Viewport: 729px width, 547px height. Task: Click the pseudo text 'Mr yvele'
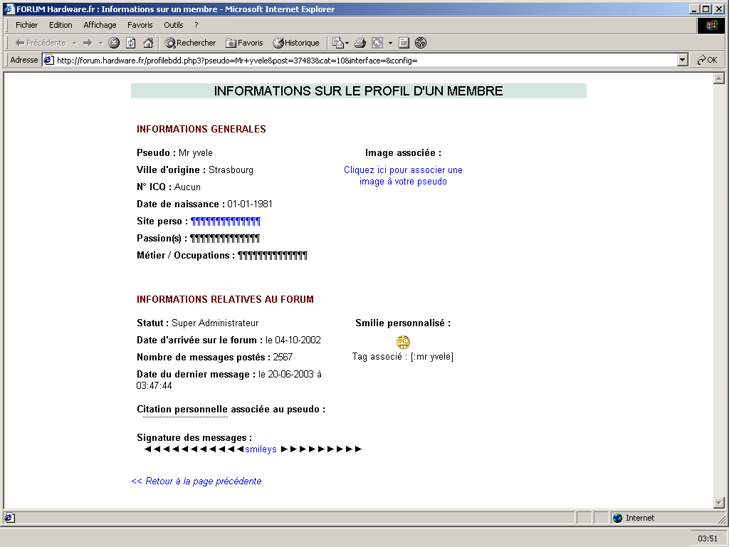pos(196,153)
